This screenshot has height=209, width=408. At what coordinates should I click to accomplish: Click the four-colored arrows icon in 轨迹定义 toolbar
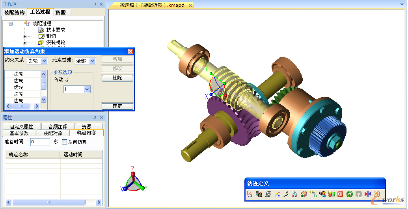pyautogui.click(x=277, y=194)
